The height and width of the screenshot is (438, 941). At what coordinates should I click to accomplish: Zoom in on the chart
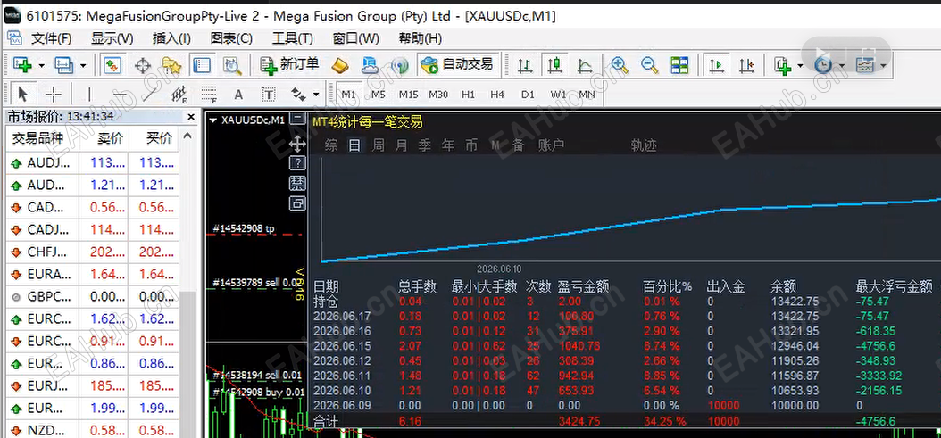tap(620, 65)
